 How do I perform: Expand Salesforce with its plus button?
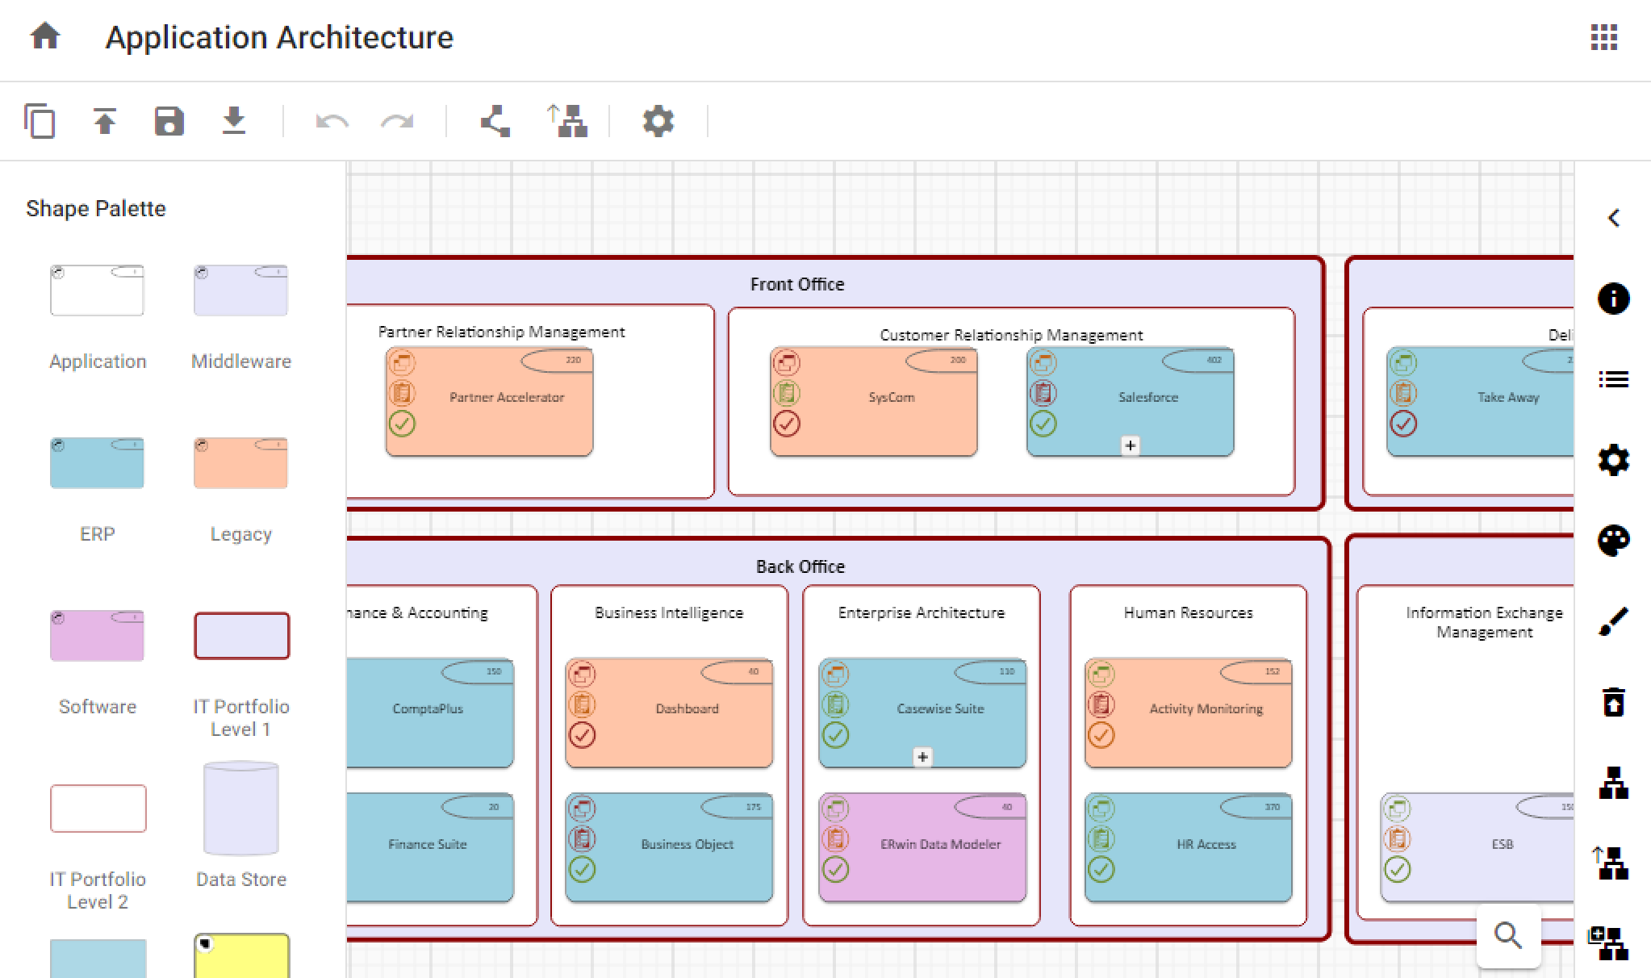(x=1131, y=445)
